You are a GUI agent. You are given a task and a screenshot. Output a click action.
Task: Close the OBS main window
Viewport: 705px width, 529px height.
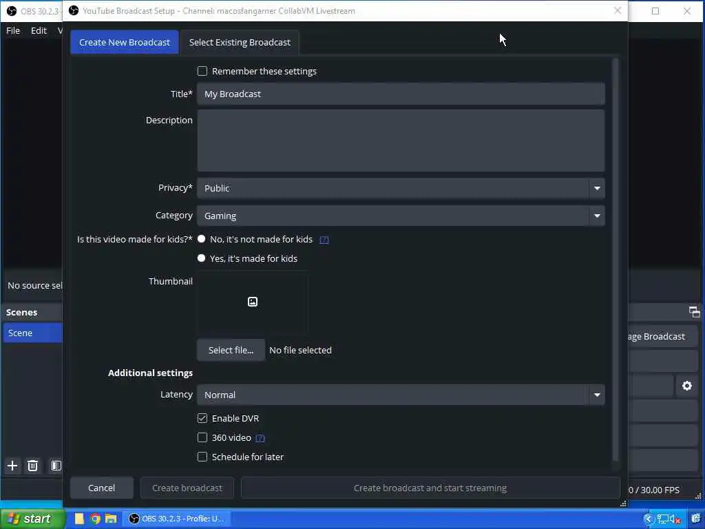687,11
